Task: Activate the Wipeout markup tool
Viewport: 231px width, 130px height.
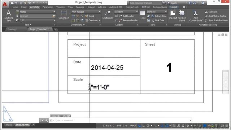Action: [x=173, y=15]
